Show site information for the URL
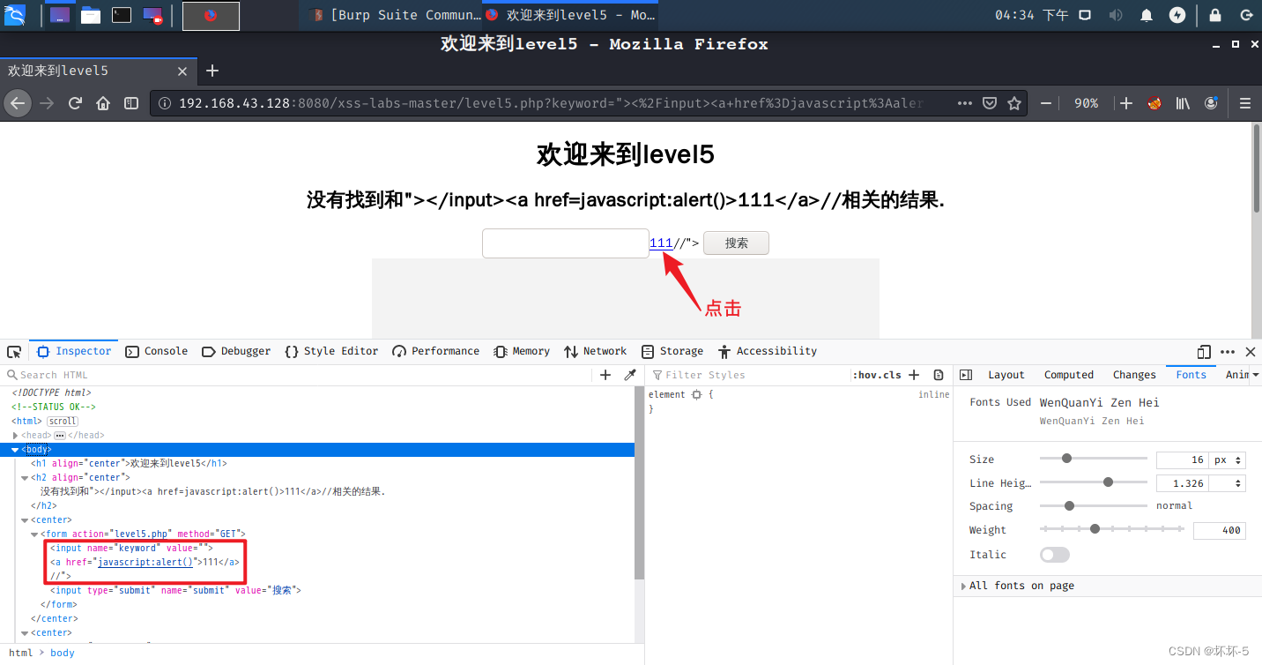 point(165,103)
